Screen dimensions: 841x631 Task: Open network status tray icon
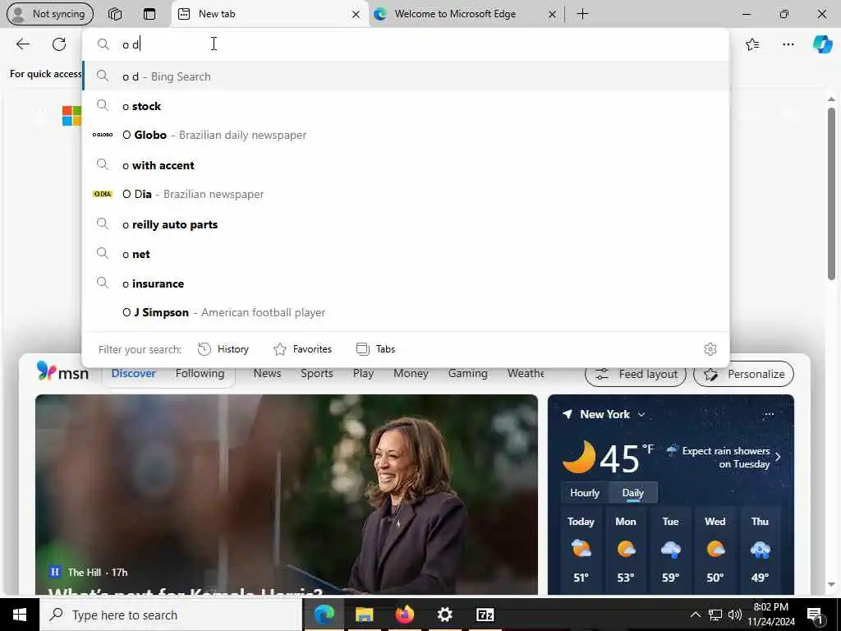(715, 615)
